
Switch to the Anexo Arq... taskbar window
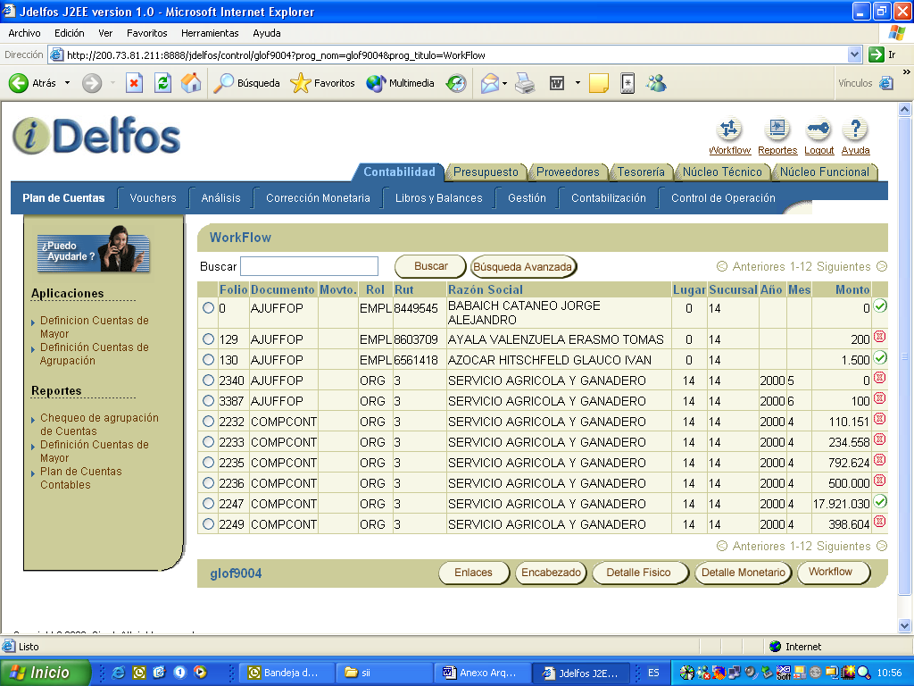click(482, 673)
